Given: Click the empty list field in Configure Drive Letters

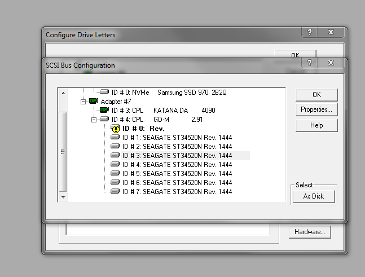Looking at the screenshot, I should point(168,229).
